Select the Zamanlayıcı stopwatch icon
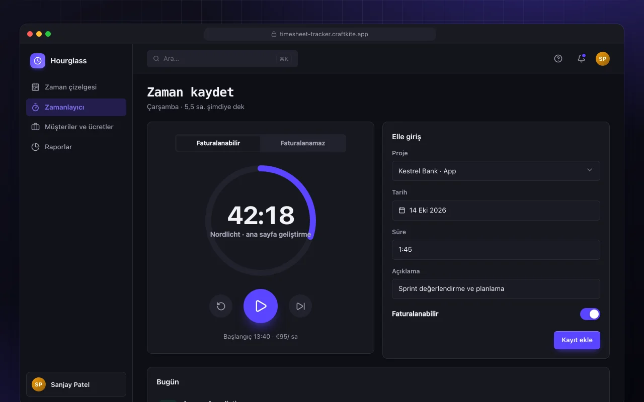644x402 pixels. click(x=35, y=107)
